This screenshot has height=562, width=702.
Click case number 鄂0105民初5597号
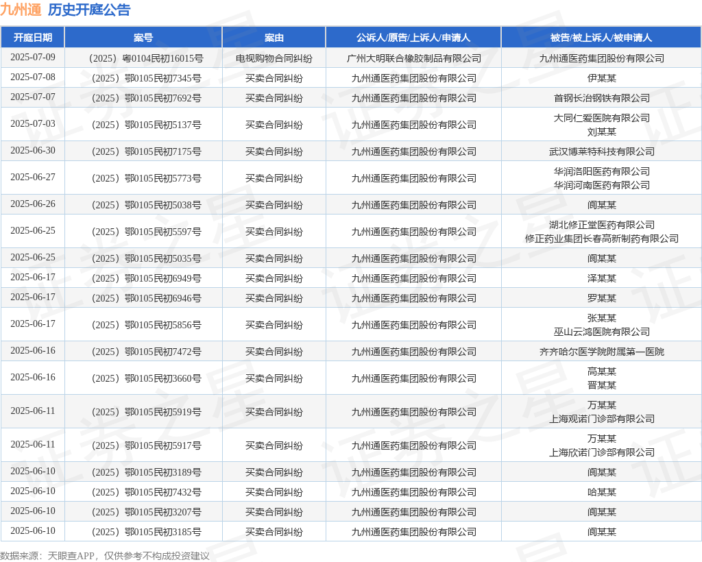[x=146, y=232]
